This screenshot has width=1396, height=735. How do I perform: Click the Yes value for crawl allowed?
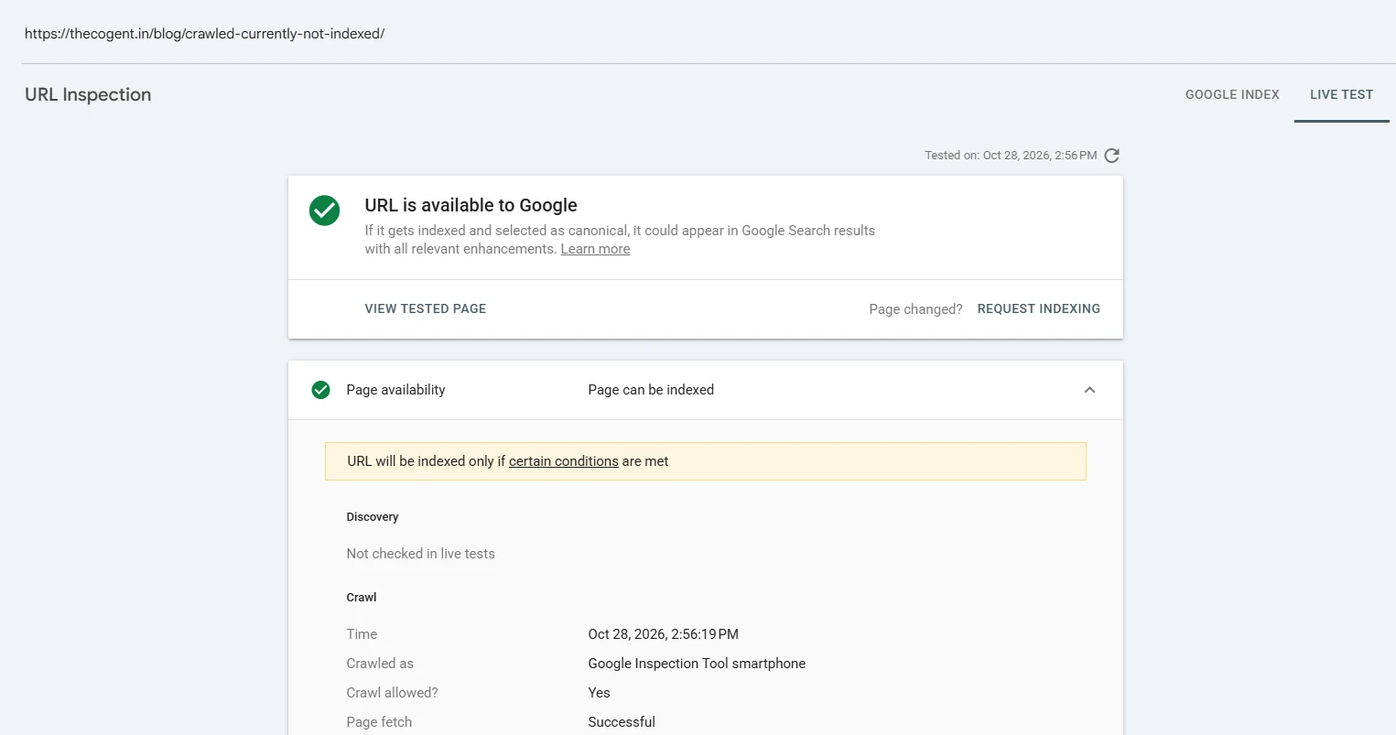click(599, 693)
